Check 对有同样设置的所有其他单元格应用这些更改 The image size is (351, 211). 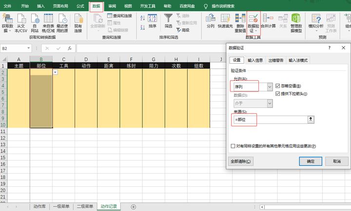[x=233, y=146]
